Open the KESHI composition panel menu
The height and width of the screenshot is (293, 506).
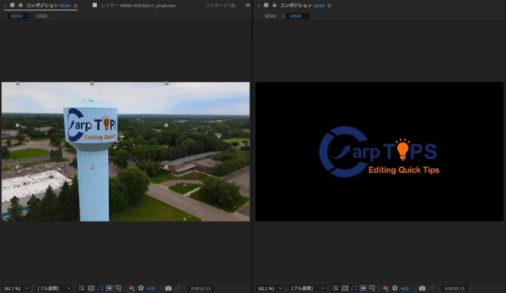(76, 5)
